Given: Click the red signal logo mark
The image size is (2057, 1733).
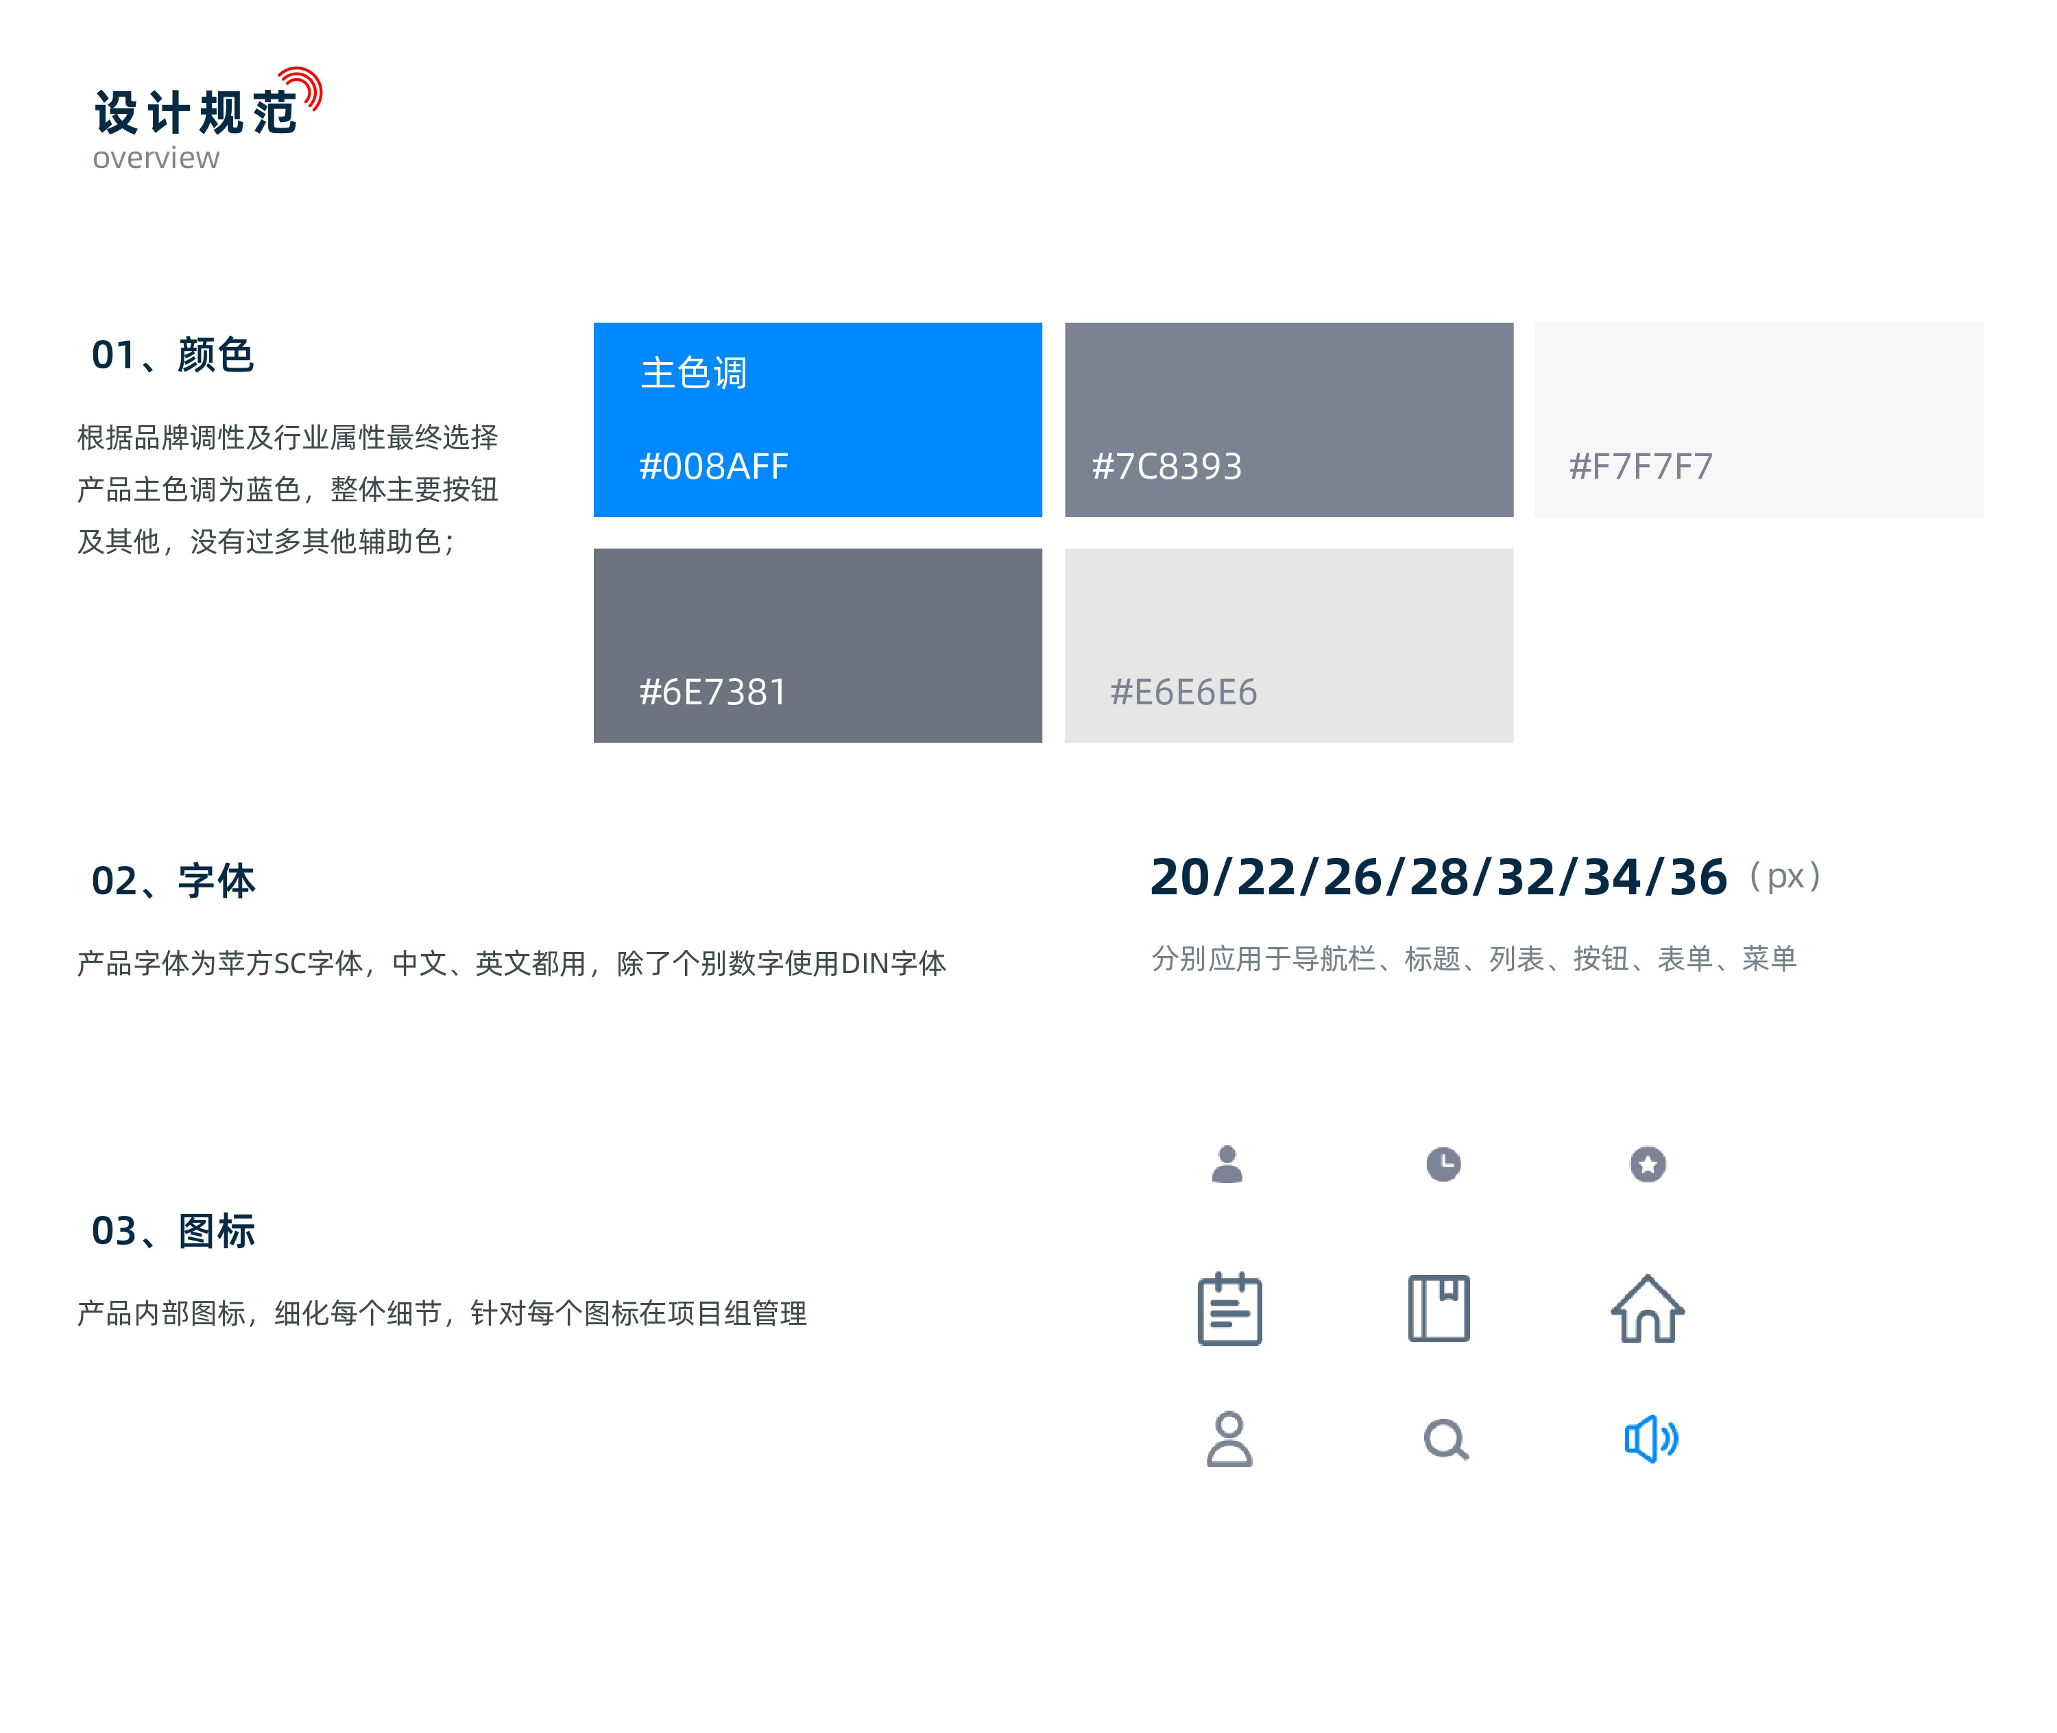Looking at the screenshot, I should (x=302, y=88).
